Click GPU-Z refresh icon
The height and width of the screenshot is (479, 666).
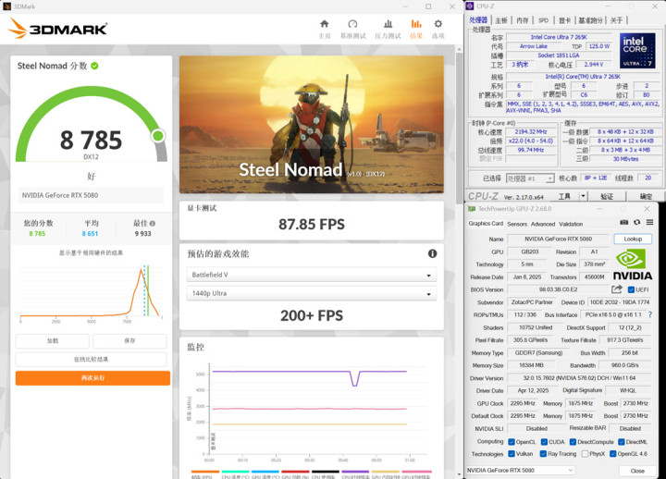tap(636, 223)
